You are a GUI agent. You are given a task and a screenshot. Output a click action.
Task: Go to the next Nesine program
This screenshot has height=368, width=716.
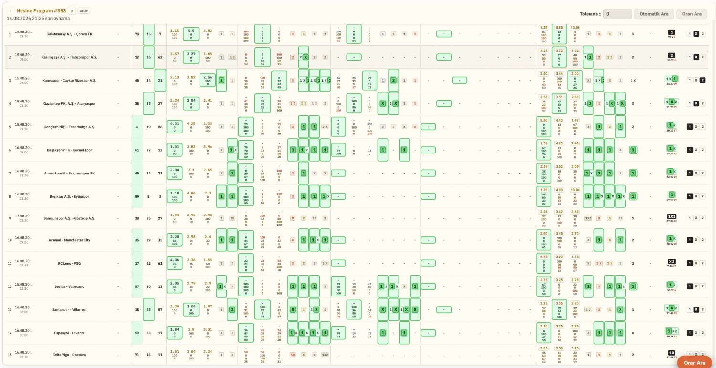click(72, 10)
